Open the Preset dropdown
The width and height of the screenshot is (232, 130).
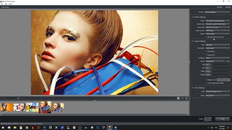[x=217, y=12]
